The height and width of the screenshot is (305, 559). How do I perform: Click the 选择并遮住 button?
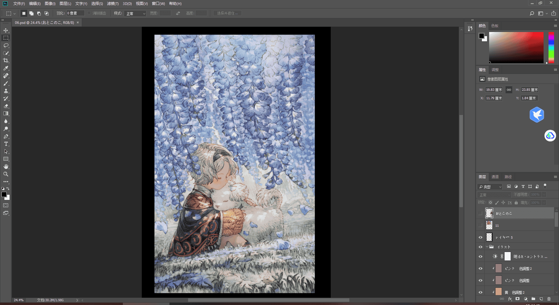pyautogui.click(x=227, y=13)
